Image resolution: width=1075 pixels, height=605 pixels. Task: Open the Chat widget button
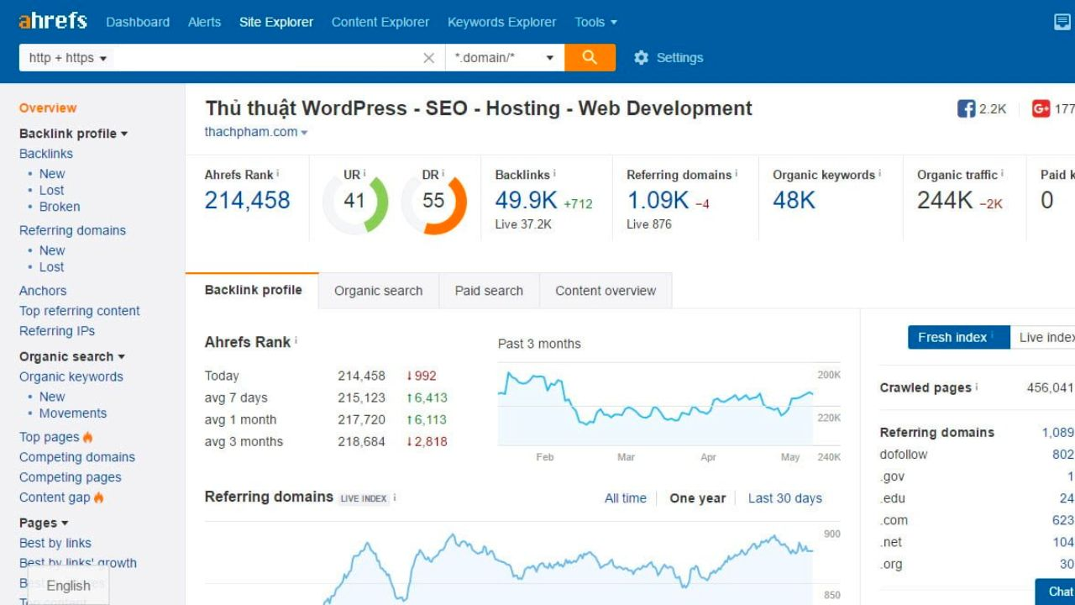point(1055,592)
